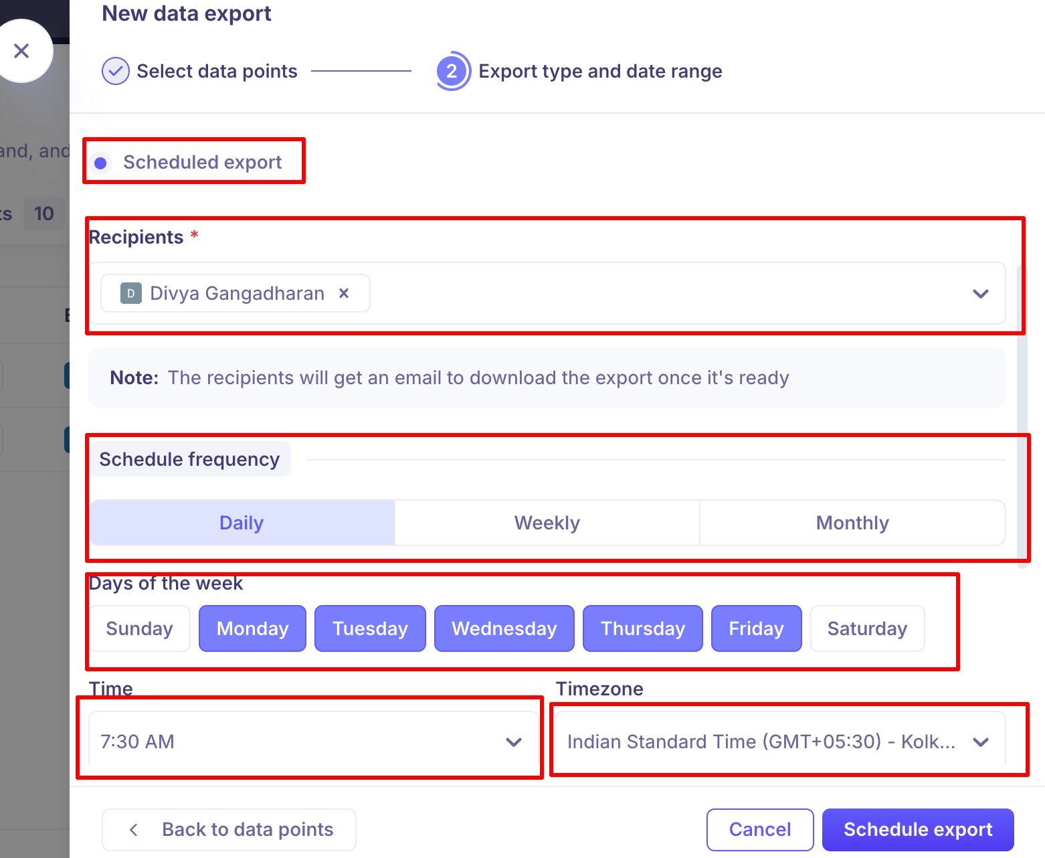
Task: Click the D avatar on recipient chip
Action: point(131,293)
